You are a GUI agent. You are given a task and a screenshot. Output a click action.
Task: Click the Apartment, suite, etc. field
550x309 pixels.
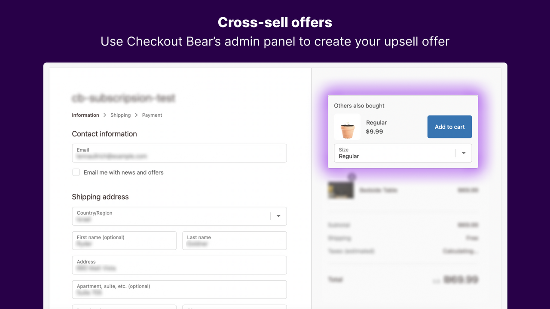(179, 290)
